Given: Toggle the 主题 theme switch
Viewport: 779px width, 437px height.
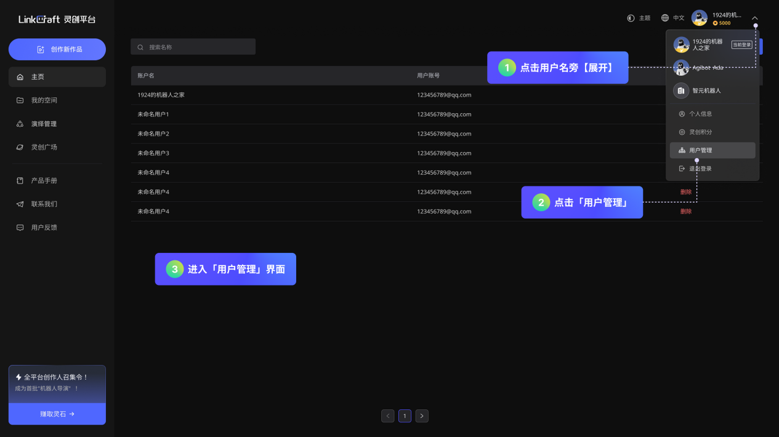Looking at the screenshot, I should pyautogui.click(x=631, y=18).
